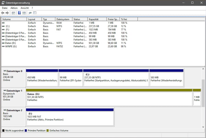The width and height of the screenshot is (206, 138).
Task: Click the forward arrow toolbar icon
Action: 8,13
